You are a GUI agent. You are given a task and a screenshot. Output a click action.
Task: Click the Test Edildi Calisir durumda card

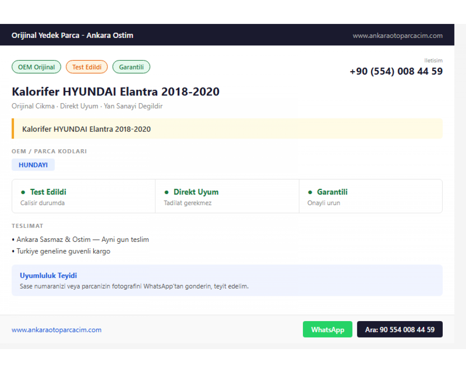pyautogui.click(x=84, y=196)
